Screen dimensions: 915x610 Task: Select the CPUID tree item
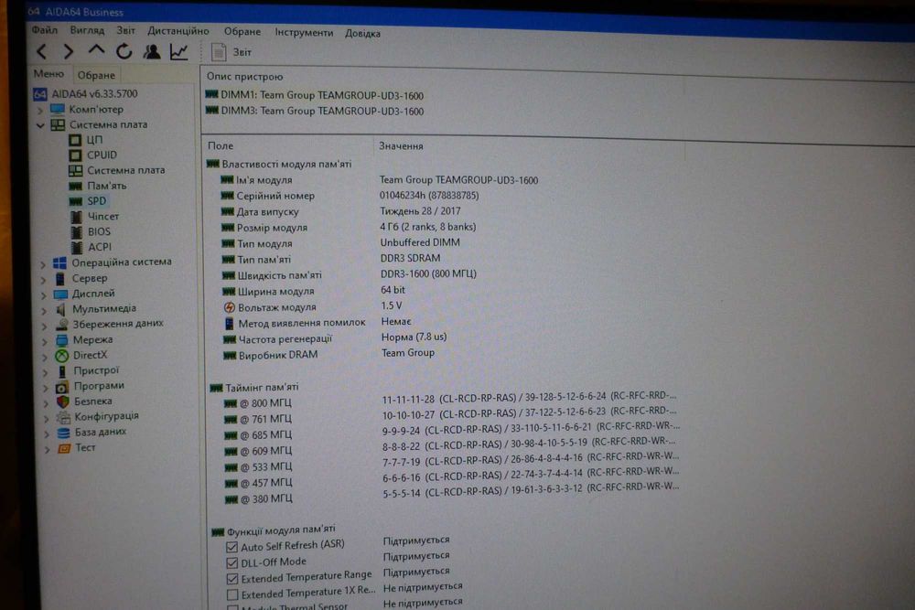click(x=93, y=155)
